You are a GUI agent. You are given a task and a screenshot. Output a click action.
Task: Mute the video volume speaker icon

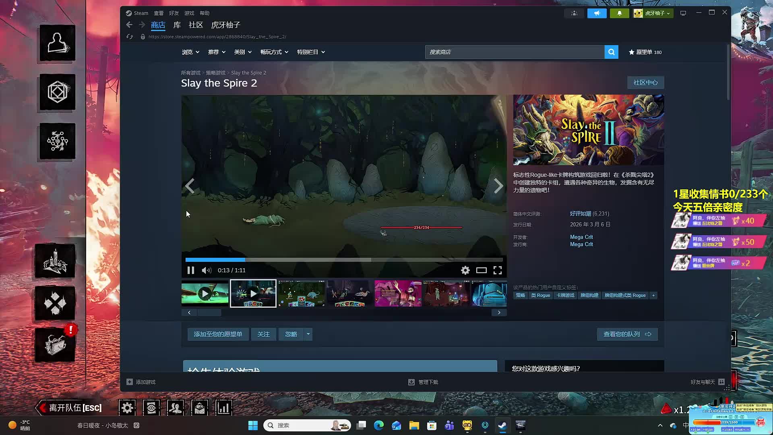pyautogui.click(x=206, y=270)
